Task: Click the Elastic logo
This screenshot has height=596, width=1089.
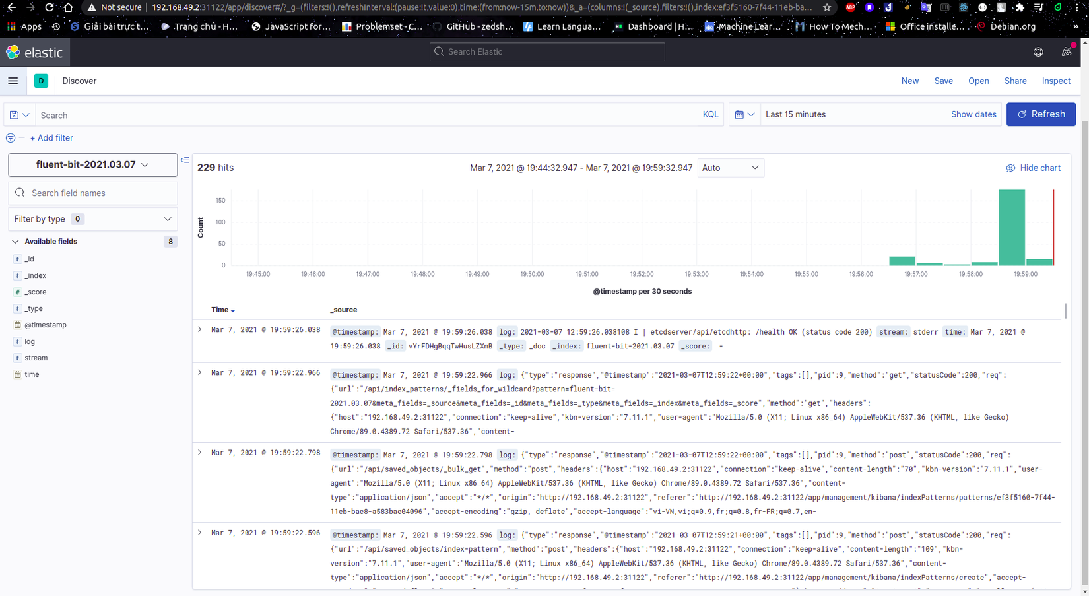Action: (34, 51)
